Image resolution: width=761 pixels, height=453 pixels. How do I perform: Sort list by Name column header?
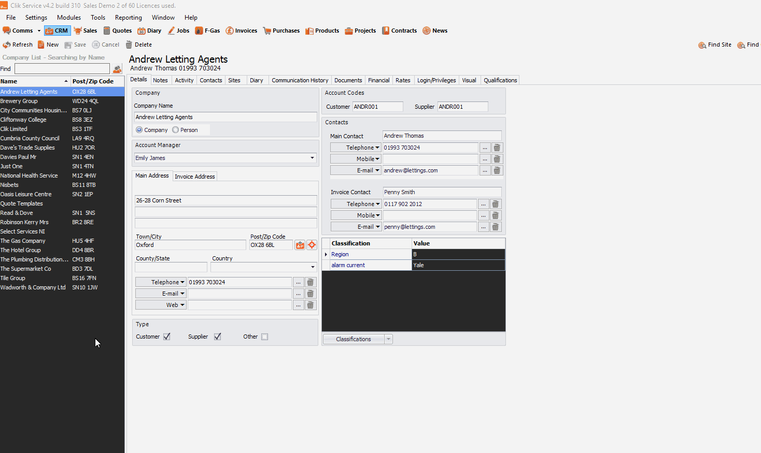(x=35, y=81)
